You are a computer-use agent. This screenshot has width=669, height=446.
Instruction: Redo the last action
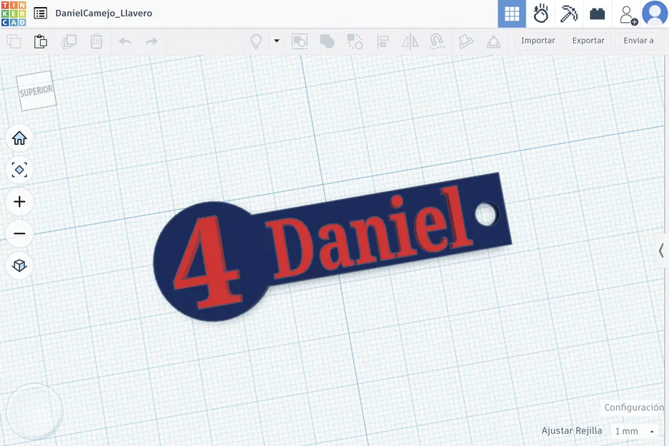click(152, 41)
